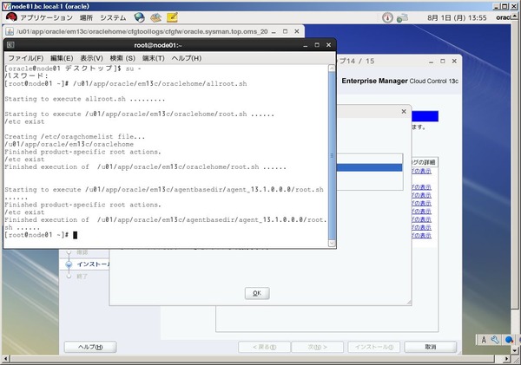
Task: Open the Red Hat applications menu icon
Action: [x=11, y=17]
